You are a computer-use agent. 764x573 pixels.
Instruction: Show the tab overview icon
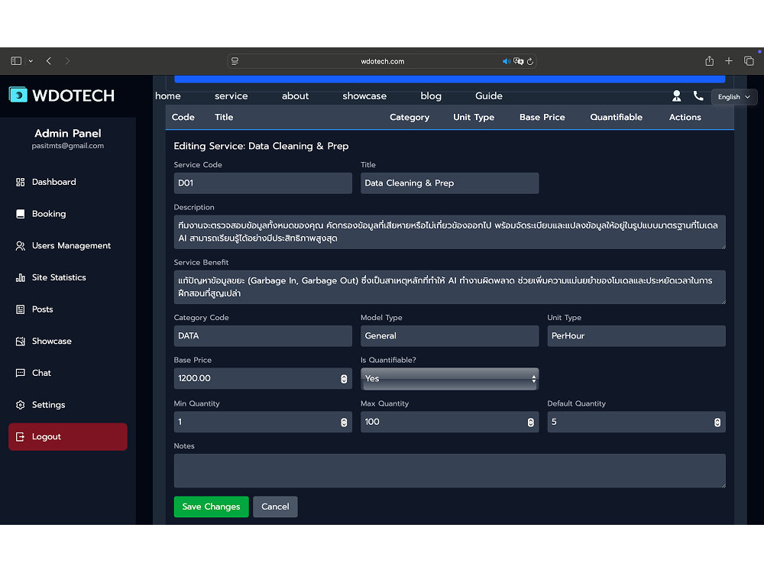(x=749, y=61)
